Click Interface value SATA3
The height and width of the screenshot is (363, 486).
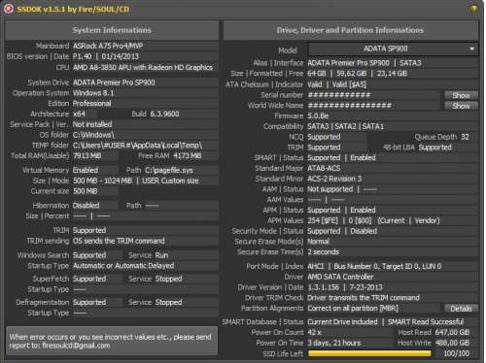pyautogui.click(x=410, y=63)
